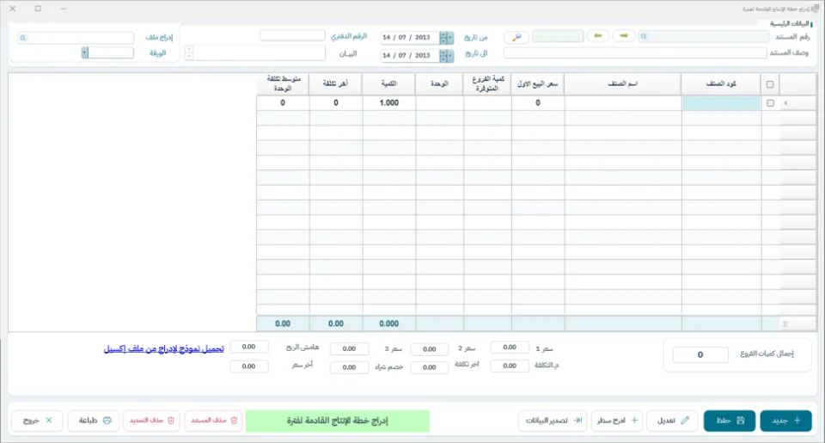825x443 pixels.
Task: Select the 'البيانات الرئيسية' tab
Action: pyautogui.click(x=789, y=24)
